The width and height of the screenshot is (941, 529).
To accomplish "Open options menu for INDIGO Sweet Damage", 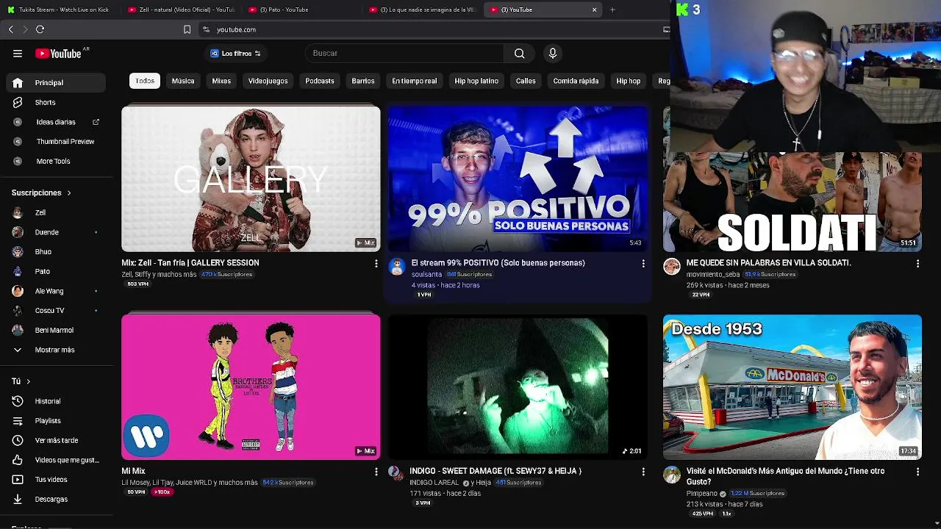I will pyautogui.click(x=643, y=472).
